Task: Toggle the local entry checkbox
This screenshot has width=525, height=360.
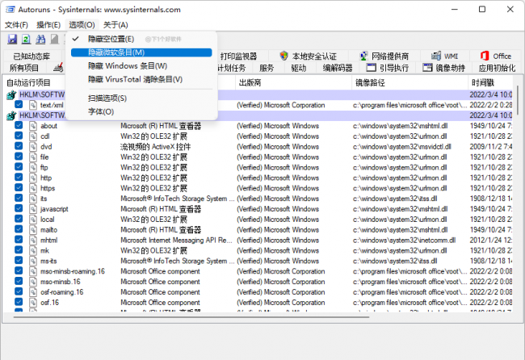Action: coord(19,219)
